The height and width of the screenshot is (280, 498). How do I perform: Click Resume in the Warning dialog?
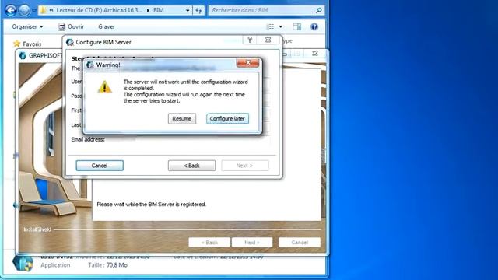pos(181,119)
